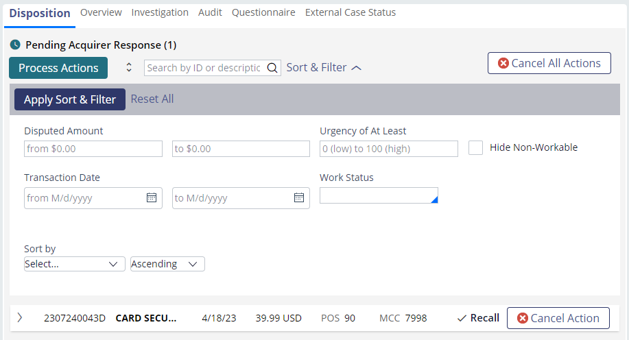The width and height of the screenshot is (629, 340).
Task: Click the Process Actions button
Action: point(58,68)
